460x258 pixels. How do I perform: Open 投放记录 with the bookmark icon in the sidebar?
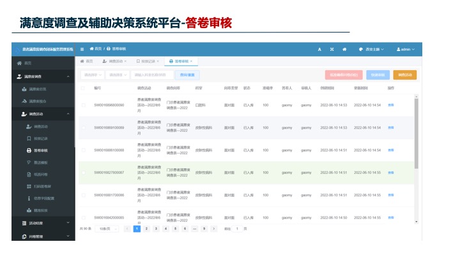point(43,139)
